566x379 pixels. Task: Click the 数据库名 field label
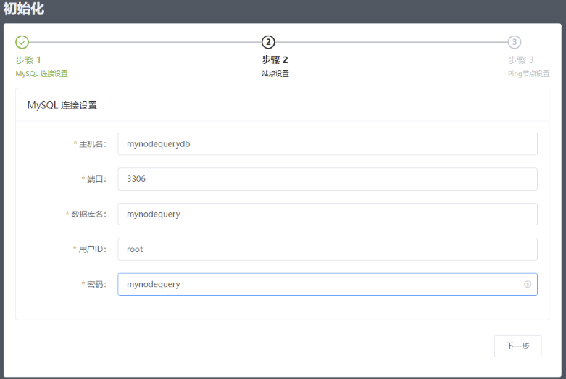(x=88, y=215)
